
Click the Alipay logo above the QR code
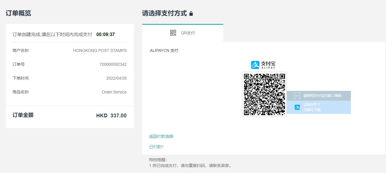point(263,65)
